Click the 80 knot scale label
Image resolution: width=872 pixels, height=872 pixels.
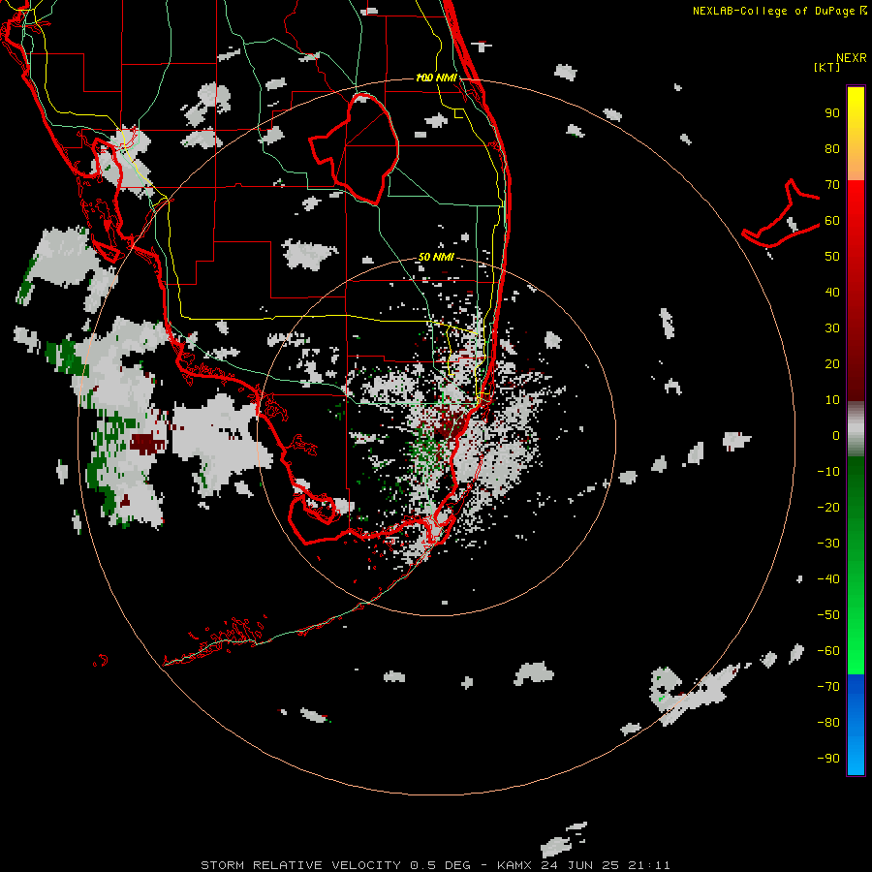(832, 149)
